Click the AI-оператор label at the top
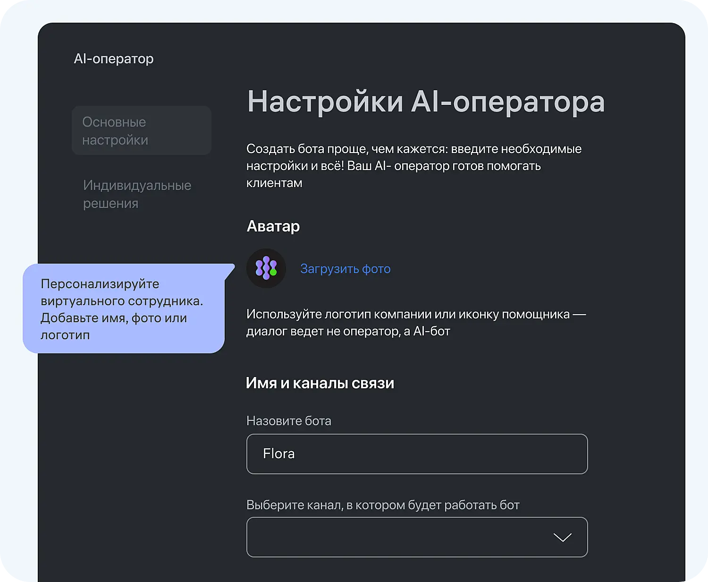 click(x=114, y=58)
